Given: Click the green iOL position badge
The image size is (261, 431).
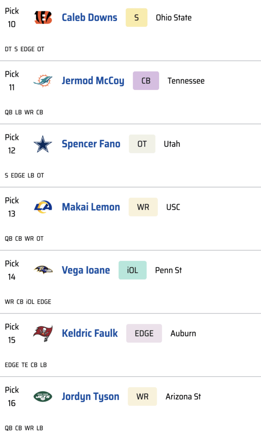Looking at the screenshot, I should click(133, 270).
